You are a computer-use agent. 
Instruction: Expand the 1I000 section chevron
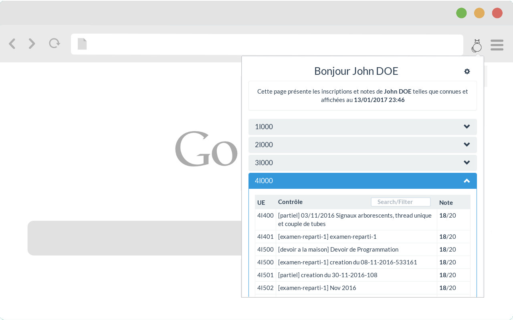click(x=467, y=127)
